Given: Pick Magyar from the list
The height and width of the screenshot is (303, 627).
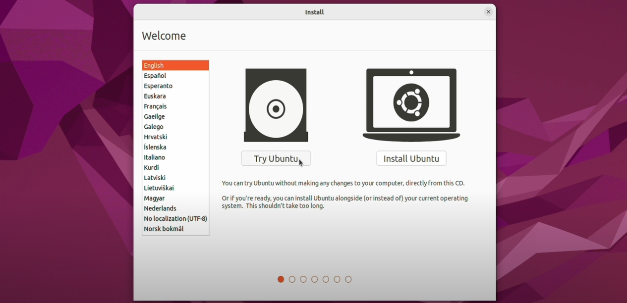Looking at the screenshot, I should [x=175, y=198].
